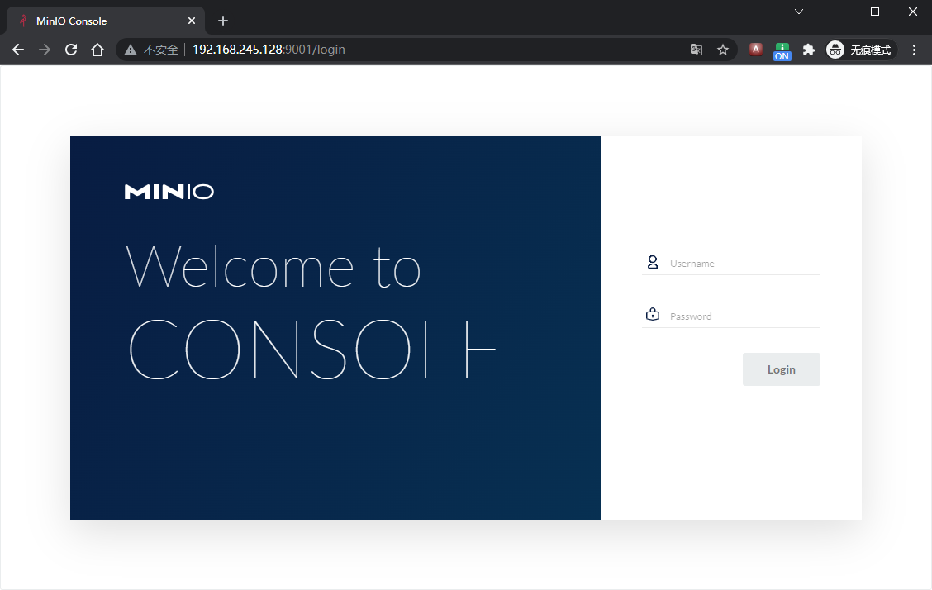The height and width of the screenshot is (590, 932).
Task: Click the Login button
Action: [781, 369]
